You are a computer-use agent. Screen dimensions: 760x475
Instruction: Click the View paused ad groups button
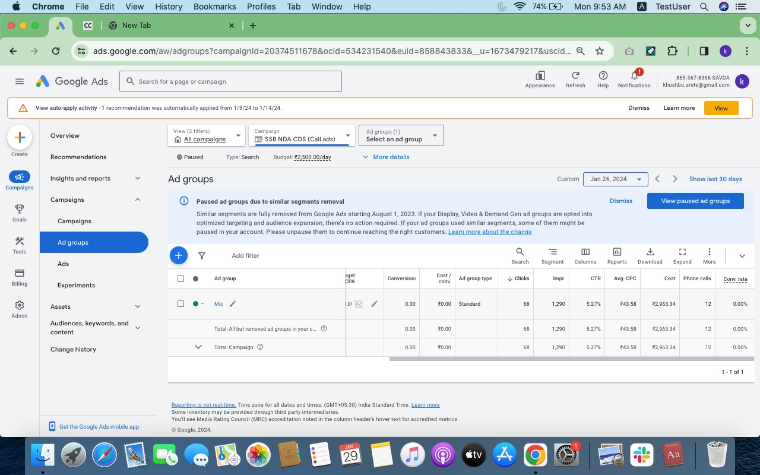(x=695, y=201)
